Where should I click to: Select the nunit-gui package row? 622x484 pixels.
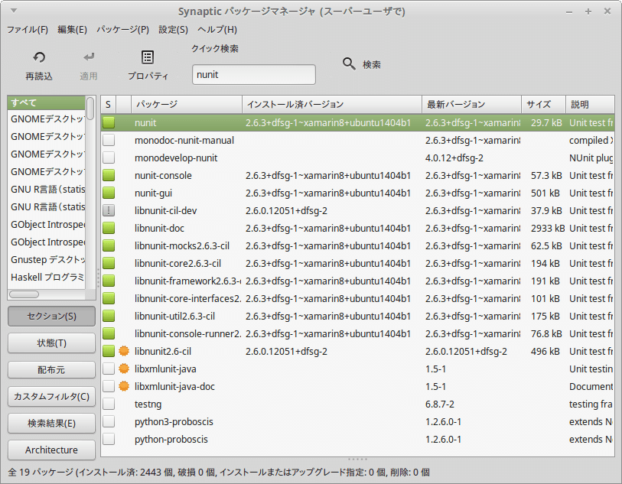(357, 193)
